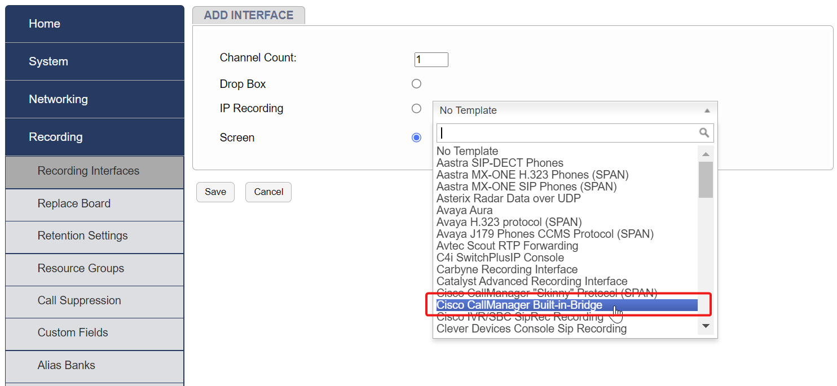Click the scrollbar down arrow in template list
This screenshot has width=837, height=386.
[x=706, y=326]
